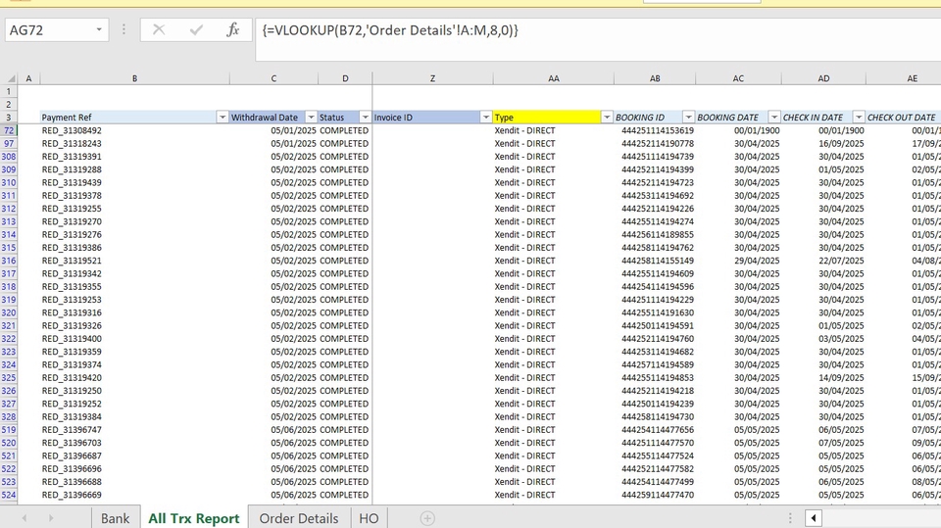
Task: Select column AA header
Action: coord(553,78)
